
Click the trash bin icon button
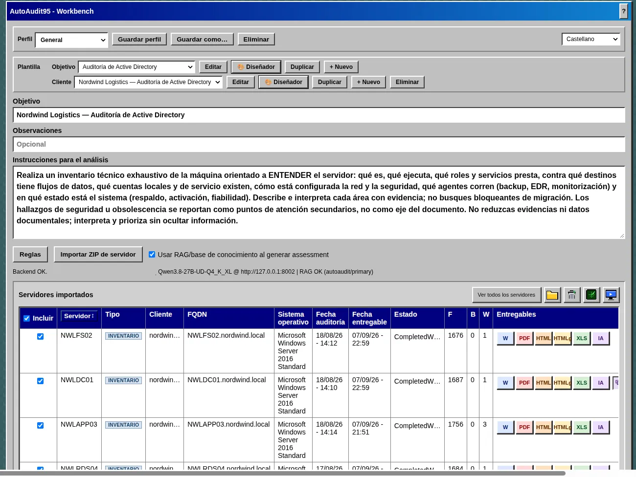click(572, 295)
